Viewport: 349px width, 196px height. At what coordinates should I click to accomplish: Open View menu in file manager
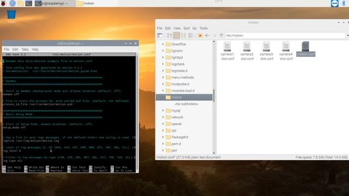click(177, 28)
